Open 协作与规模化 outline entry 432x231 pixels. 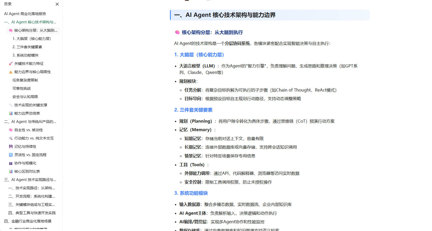(x=23, y=163)
